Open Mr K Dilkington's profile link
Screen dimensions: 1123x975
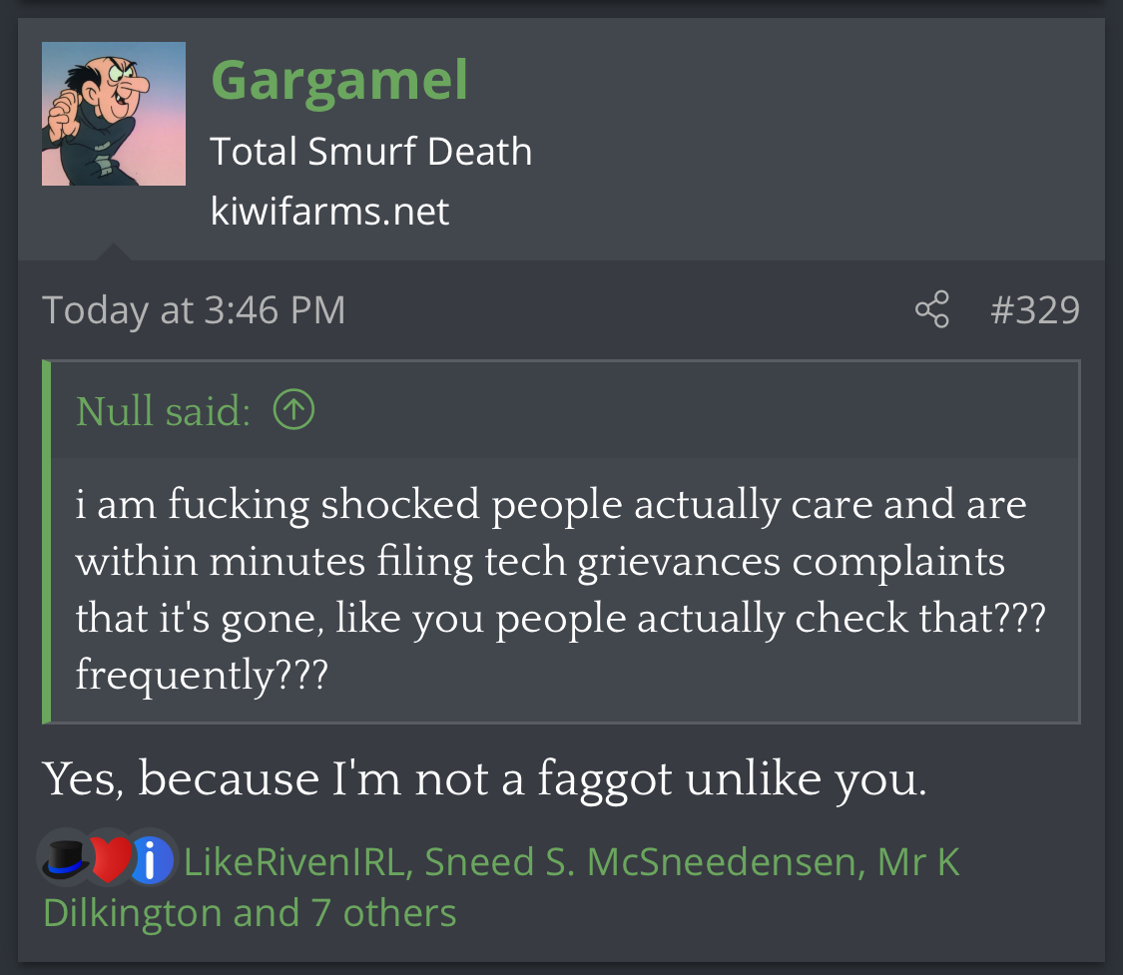click(x=501, y=887)
